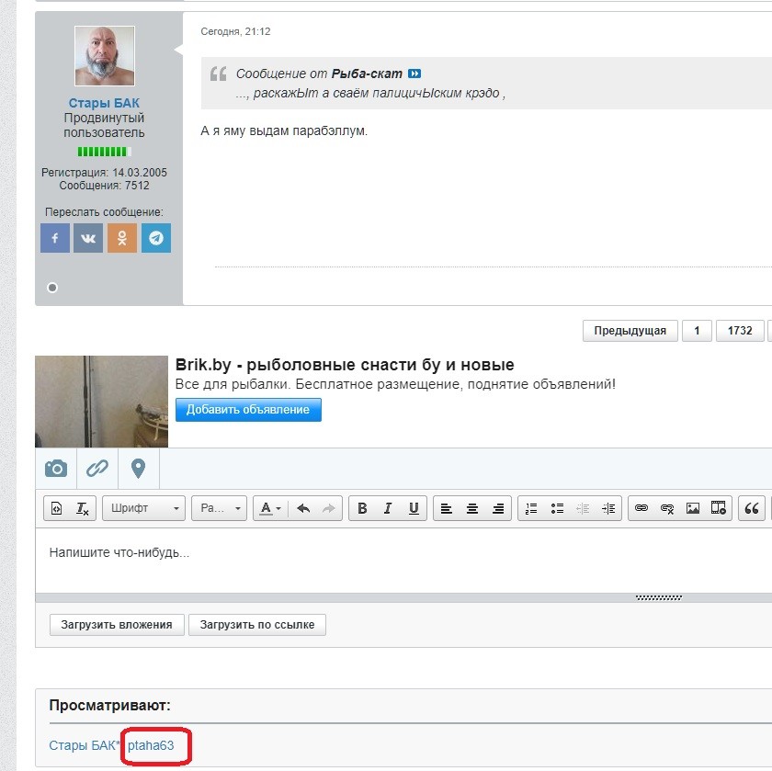
Task: Click the camera photo upload icon
Action: [x=56, y=469]
